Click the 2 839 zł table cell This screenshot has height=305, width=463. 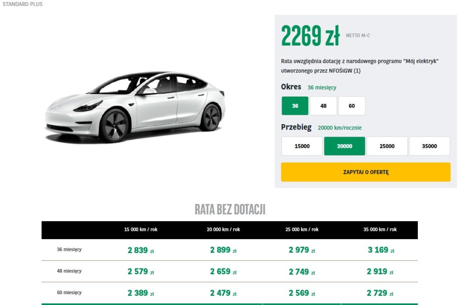[x=141, y=250]
